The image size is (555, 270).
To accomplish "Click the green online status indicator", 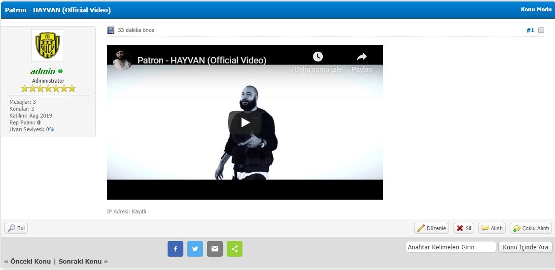I will tap(60, 71).
